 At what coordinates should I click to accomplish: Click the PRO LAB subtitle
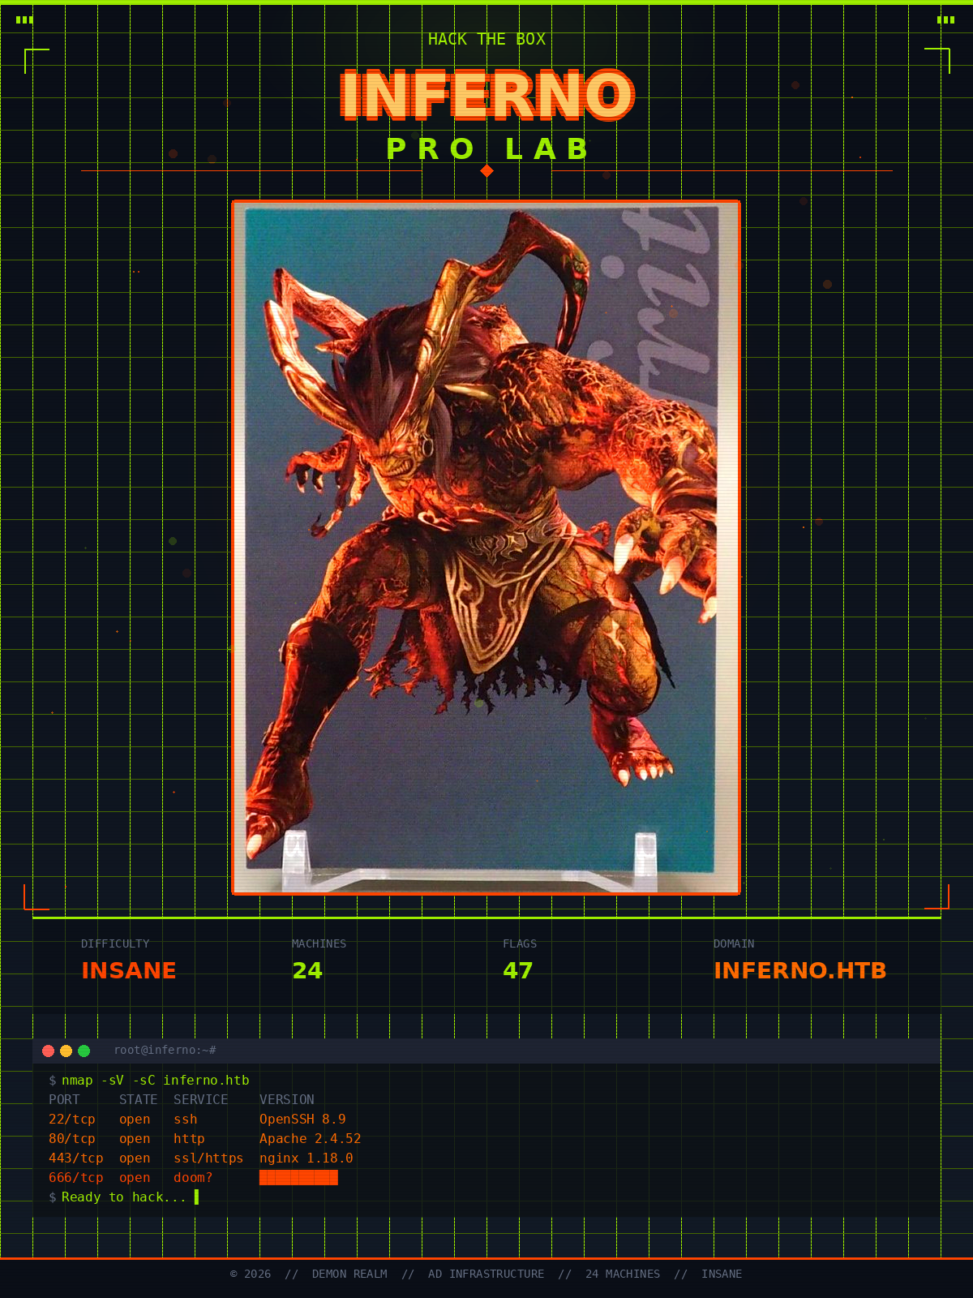pos(486,148)
